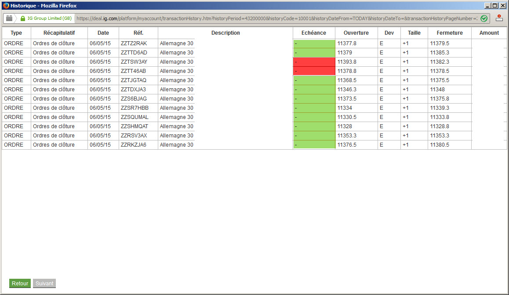509x295 pixels.
Task: Select reference ZZTT46AB
Action: tap(134, 71)
